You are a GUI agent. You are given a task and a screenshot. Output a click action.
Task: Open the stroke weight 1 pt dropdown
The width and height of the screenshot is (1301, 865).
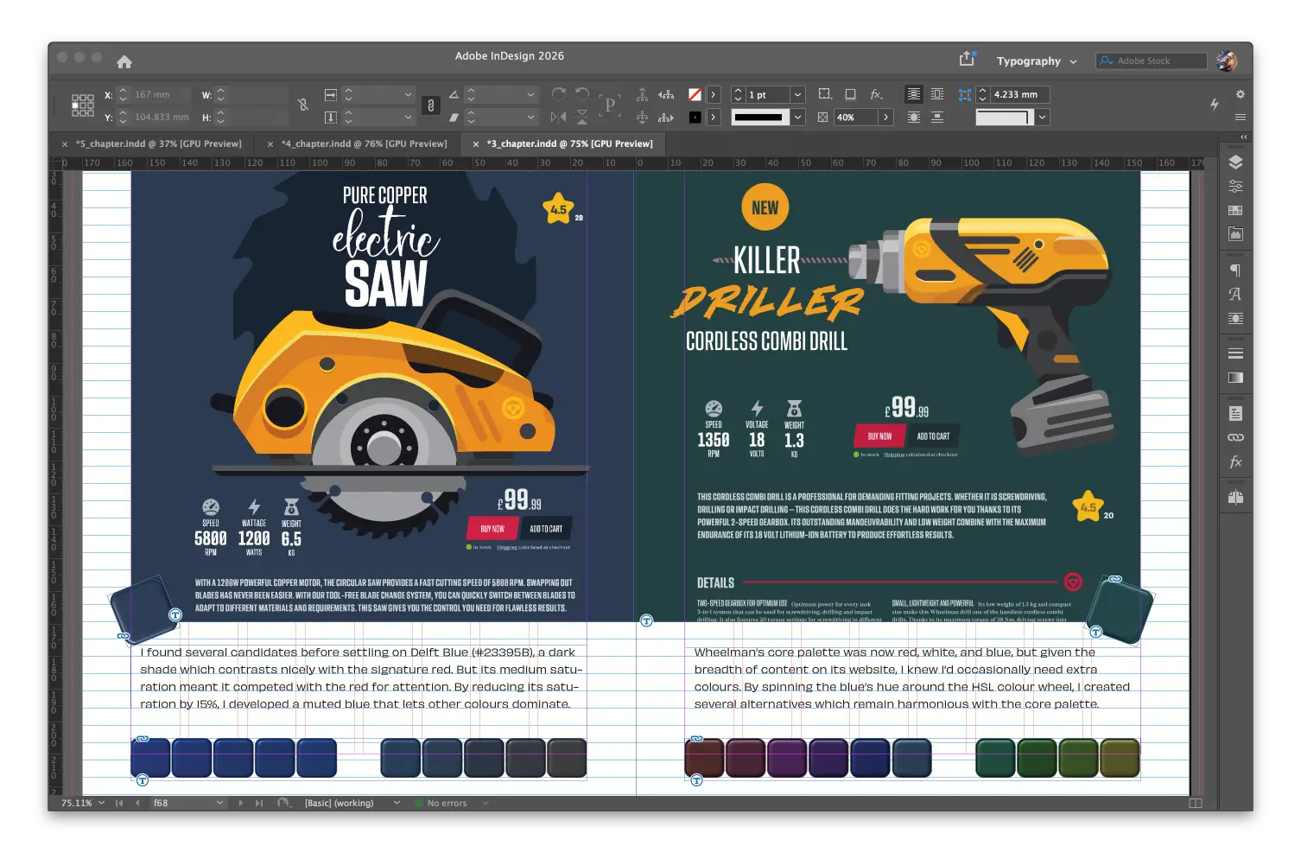click(x=798, y=94)
